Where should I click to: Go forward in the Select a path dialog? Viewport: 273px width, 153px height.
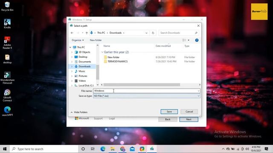click(x=78, y=33)
